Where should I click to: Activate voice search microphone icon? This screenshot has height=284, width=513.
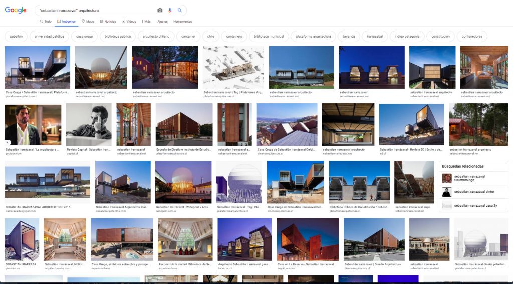click(170, 10)
